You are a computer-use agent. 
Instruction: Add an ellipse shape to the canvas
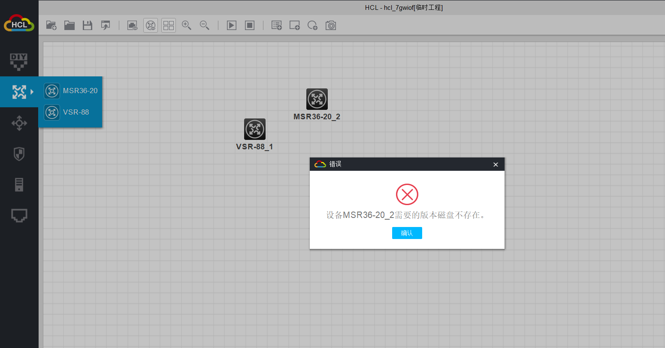point(313,25)
